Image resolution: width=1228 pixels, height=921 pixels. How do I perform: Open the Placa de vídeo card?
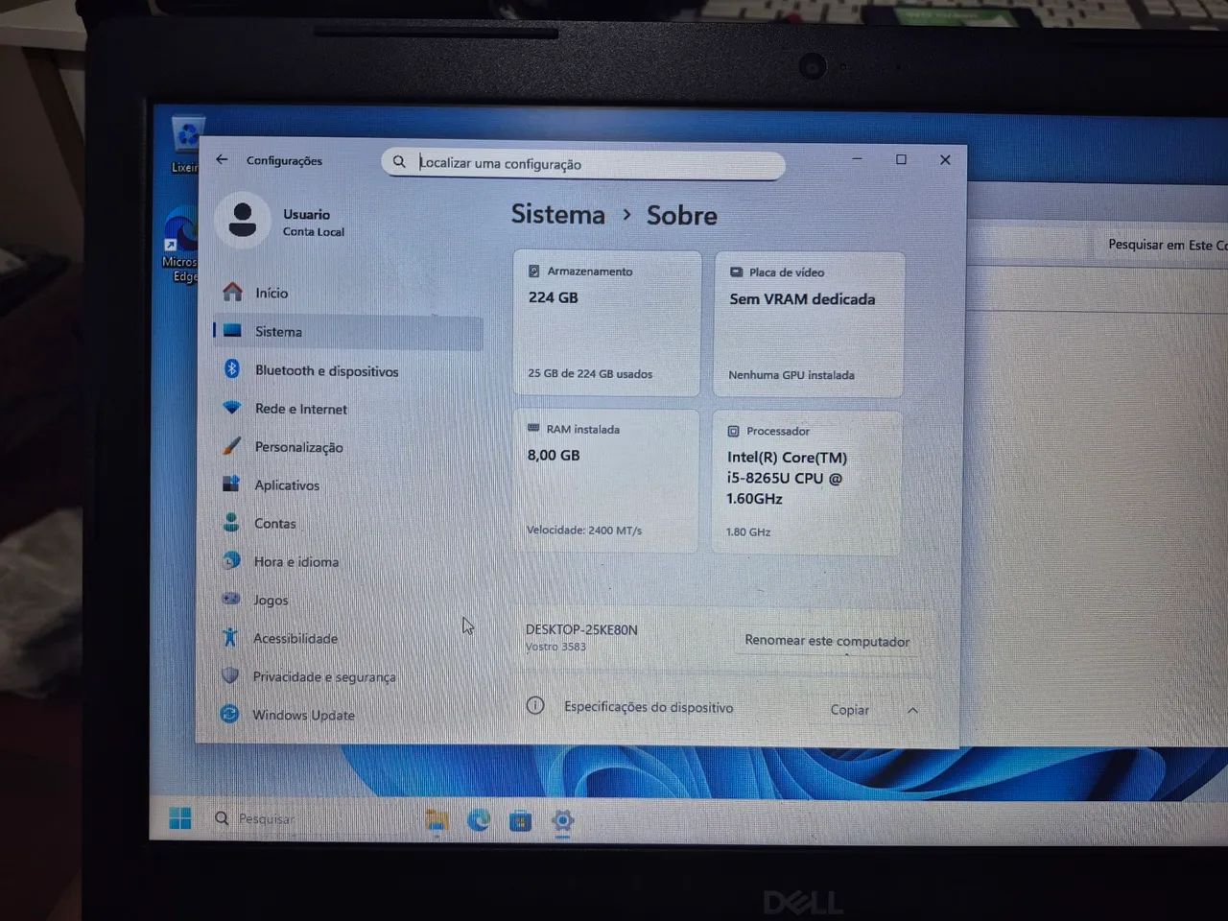pyautogui.click(x=808, y=324)
